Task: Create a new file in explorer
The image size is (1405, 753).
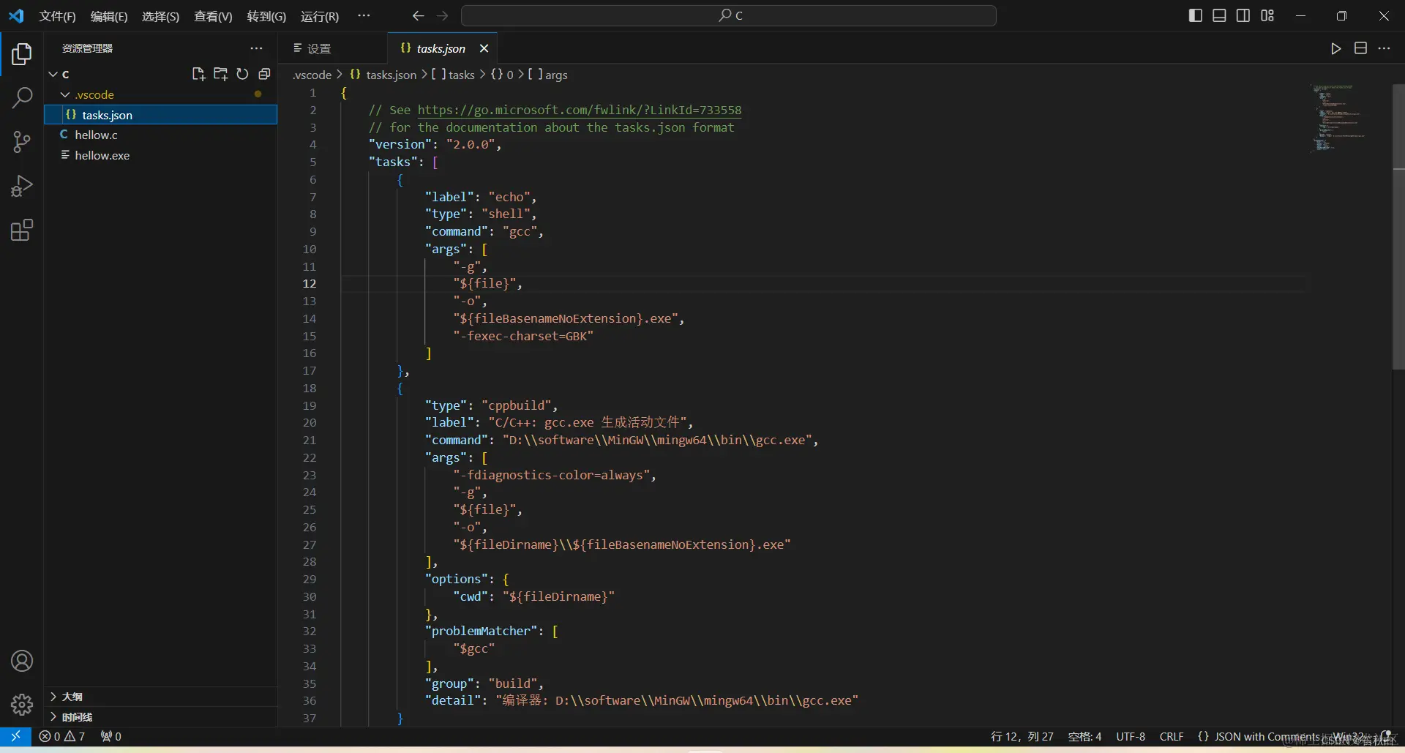Action: (198, 74)
